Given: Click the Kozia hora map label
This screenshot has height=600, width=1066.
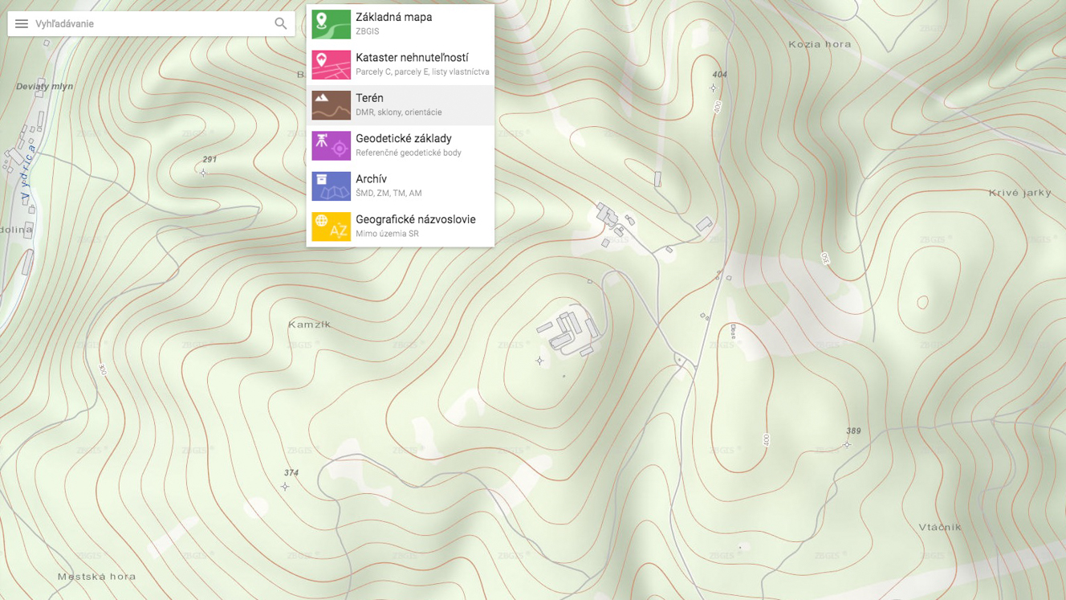Looking at the screenshot, I should click(x=820, y=44).
